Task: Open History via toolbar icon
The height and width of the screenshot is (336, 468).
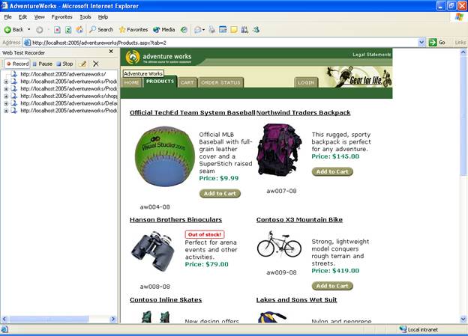Action: (x=184, y=29)
